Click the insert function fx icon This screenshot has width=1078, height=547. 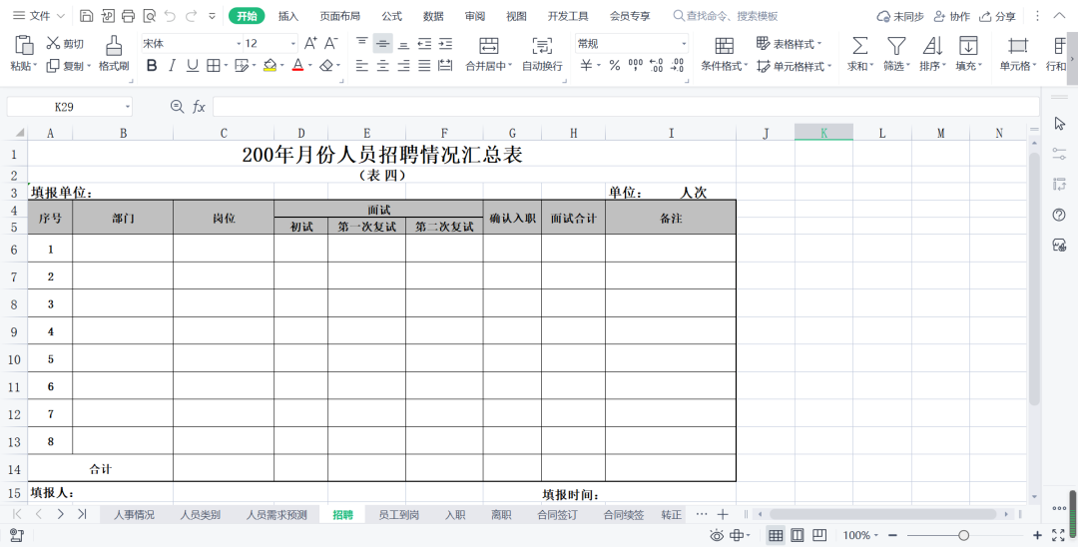tap(199, 107)
